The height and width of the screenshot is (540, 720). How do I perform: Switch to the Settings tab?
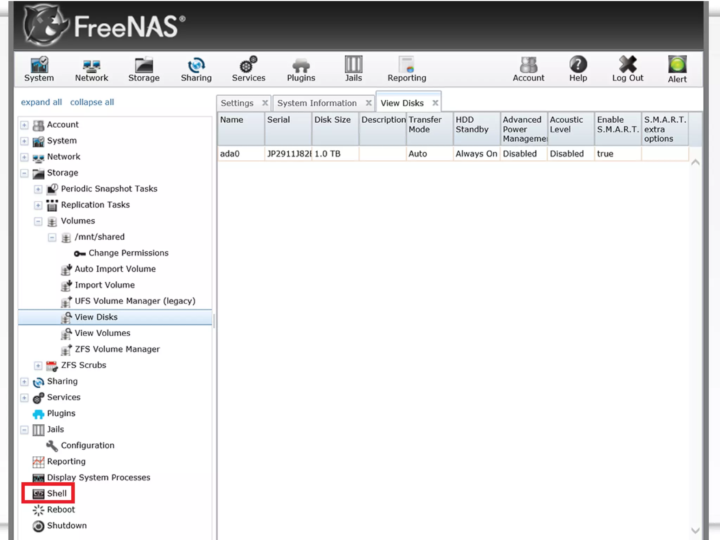(x=237, y=103)
